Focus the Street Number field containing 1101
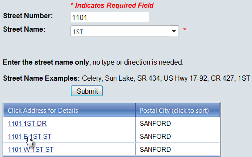Image resolution: width=252 pixels, height=157 pixels. click(x=110, y=17)
